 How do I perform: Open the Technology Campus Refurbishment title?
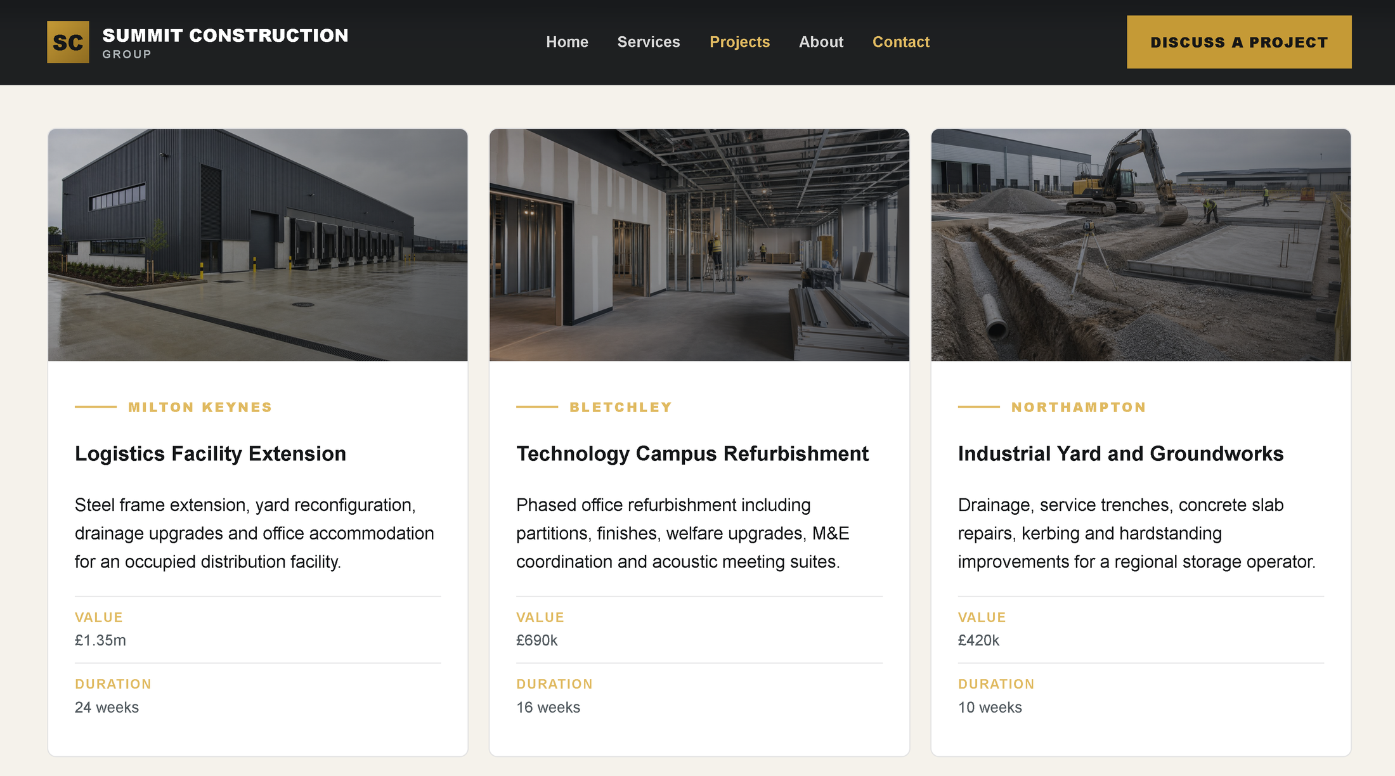(692, 454)
